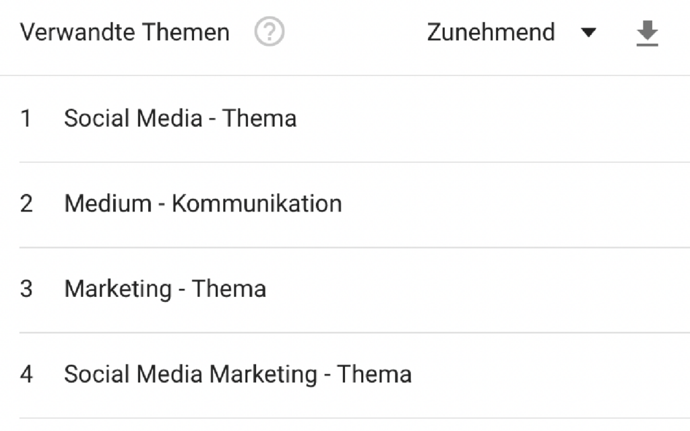Image resolution: width=690 pixels, height=431 pixels.
Task: Open the Social Media - Thema topic
Action: [x=181, y=119]
